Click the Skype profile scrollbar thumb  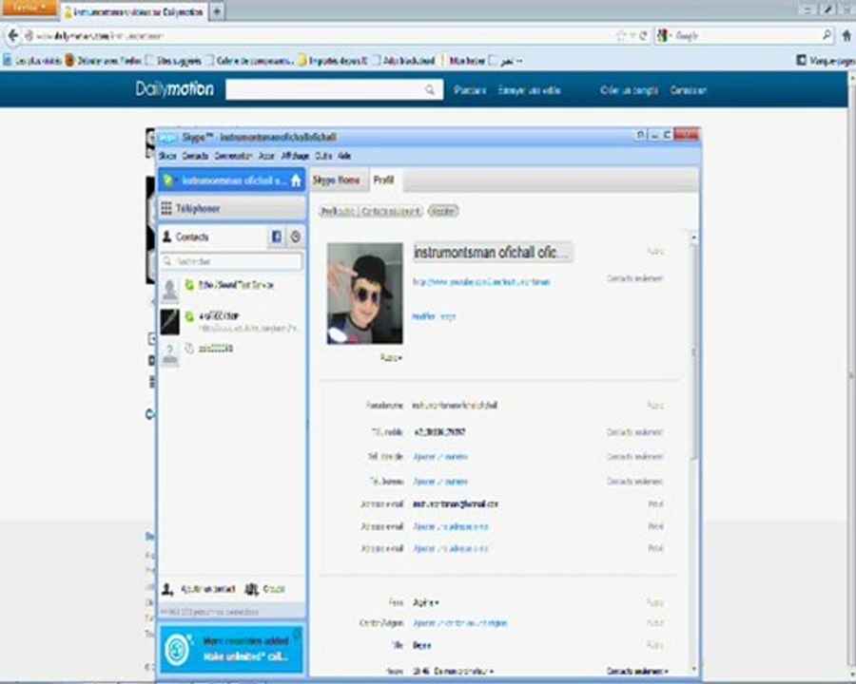coord(694,351)
